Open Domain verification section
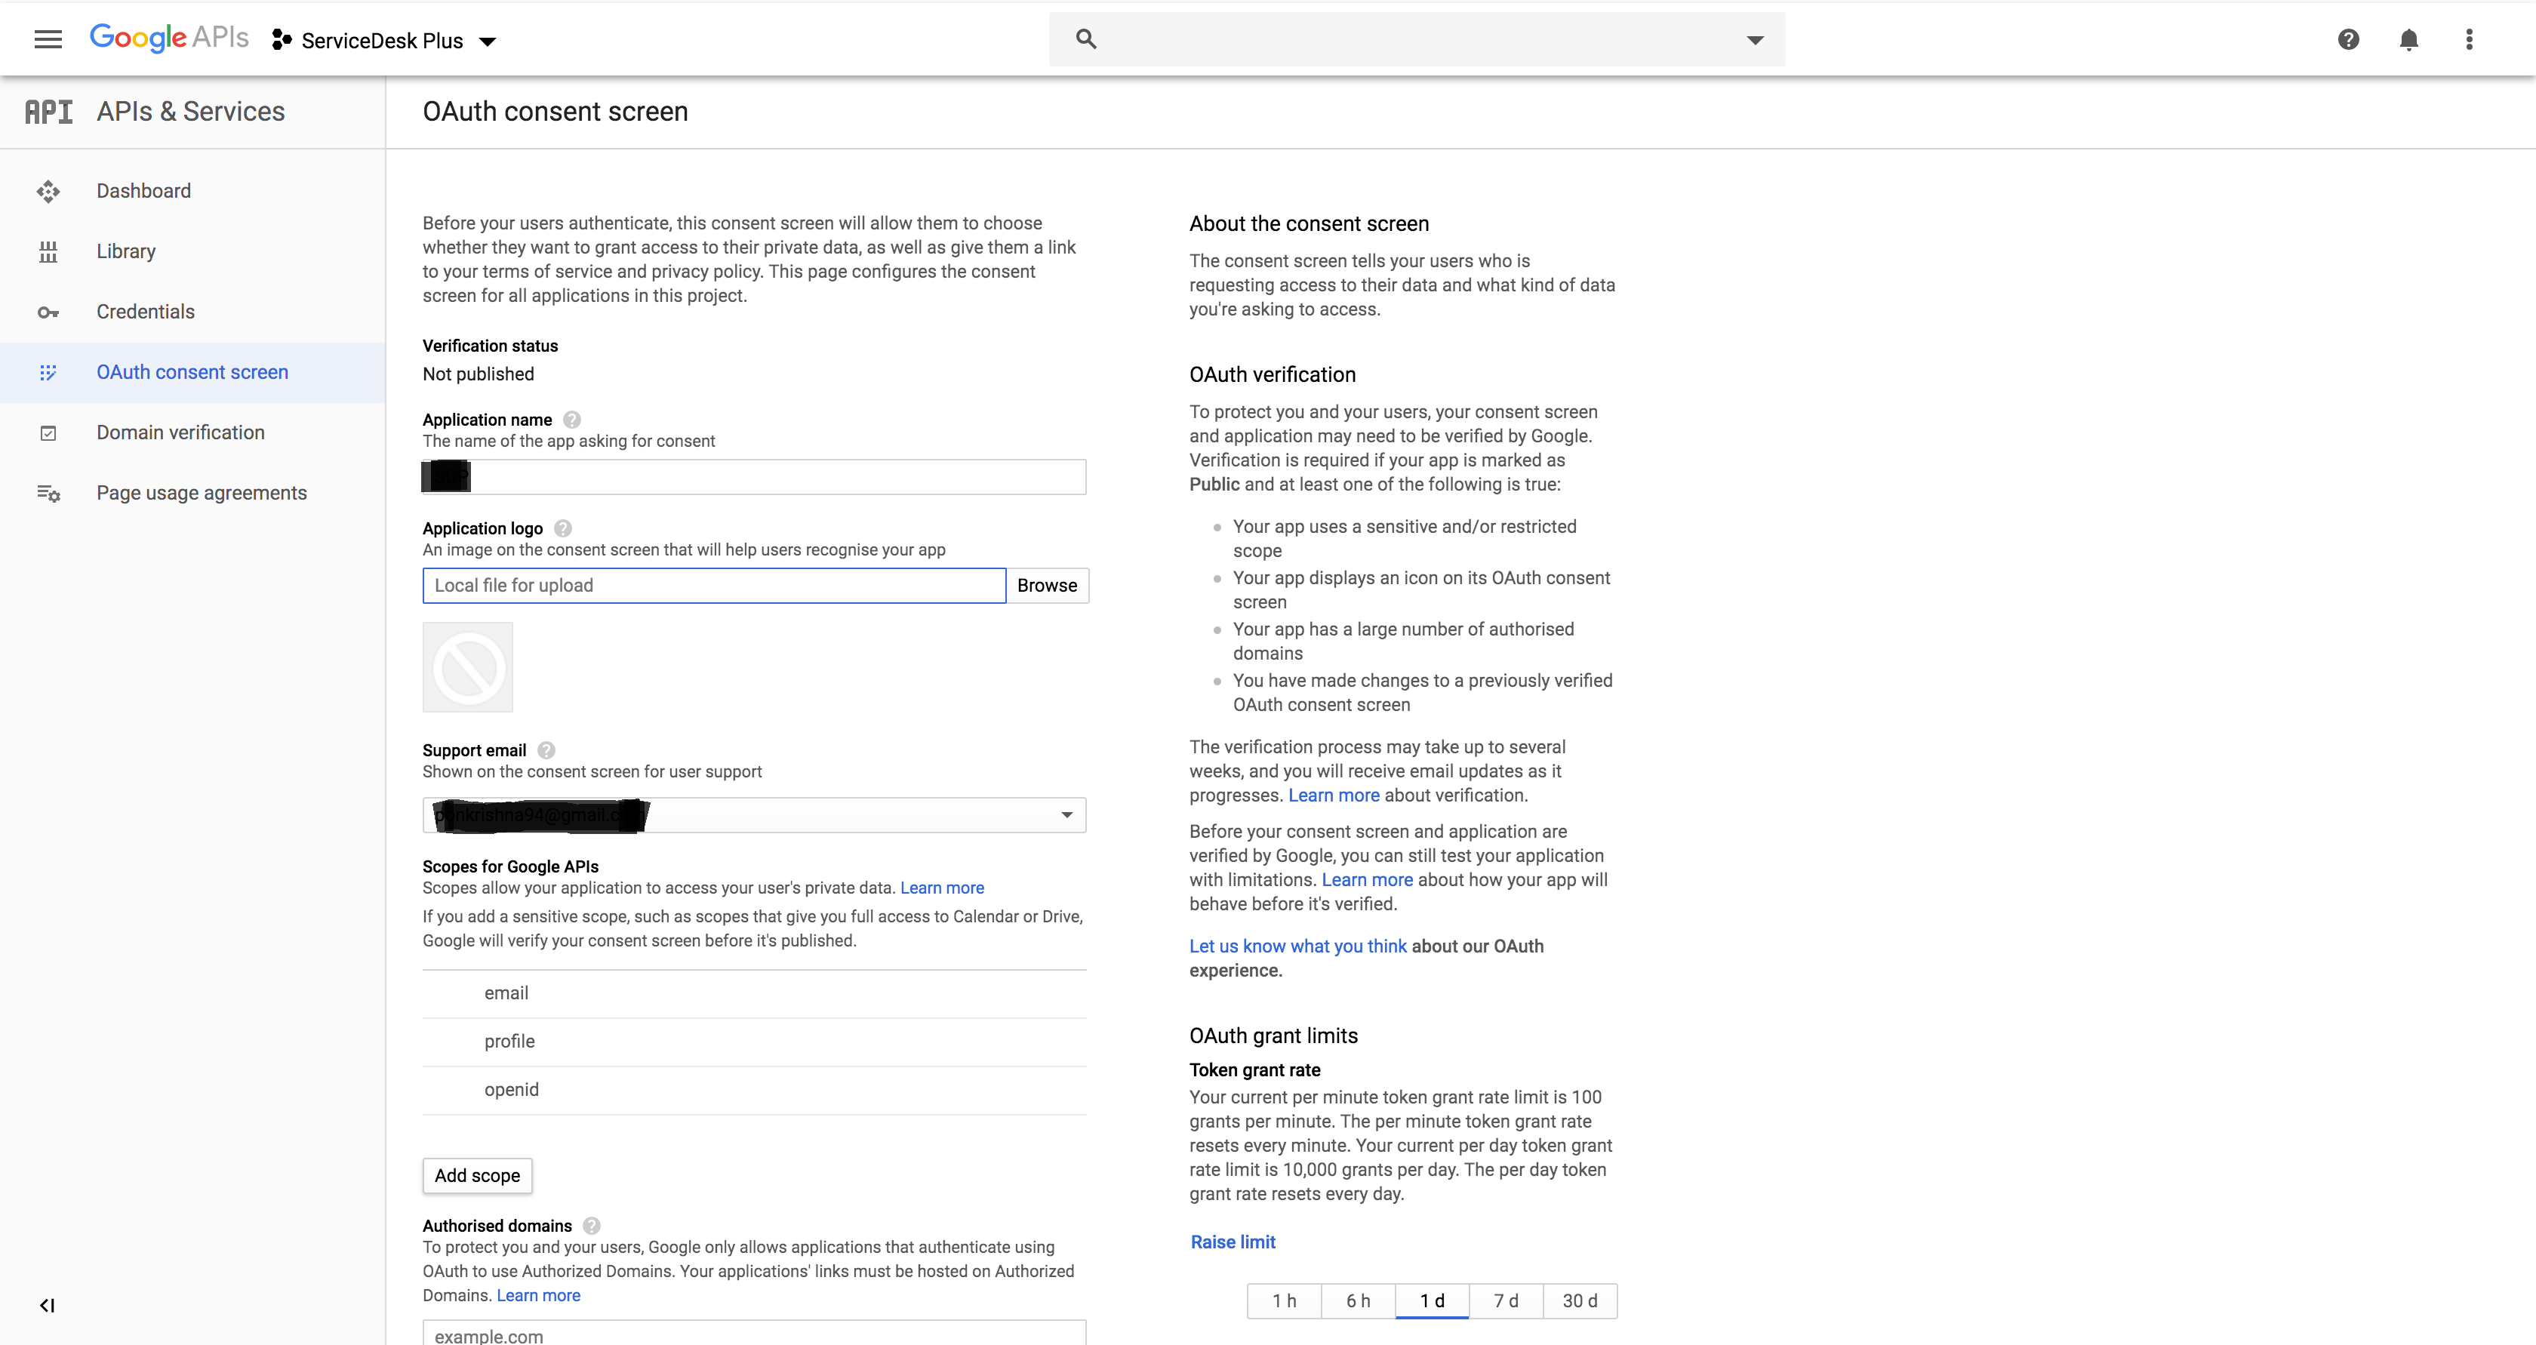 pos(180,432)
